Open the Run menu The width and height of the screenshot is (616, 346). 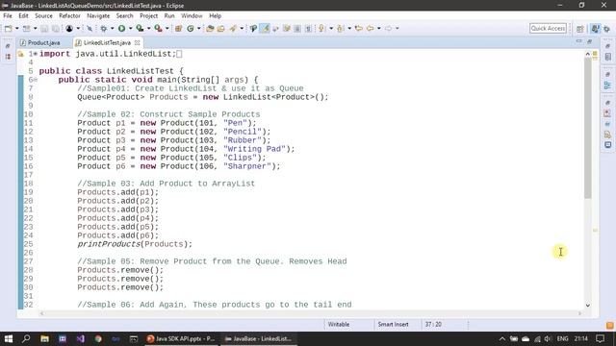(169, 15)
